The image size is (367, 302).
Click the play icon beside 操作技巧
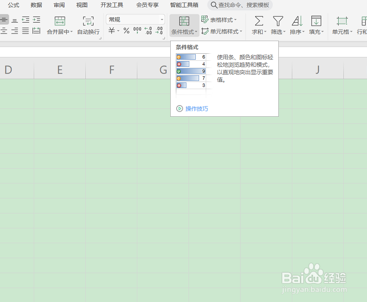pos(180,109)
